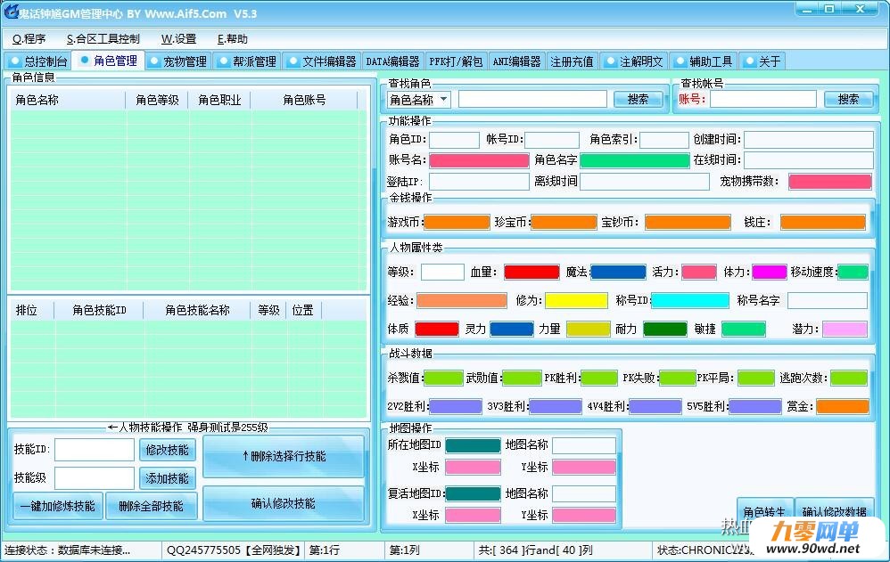Click the 添加技能 button
Image resolution: width=890 pixels, height=562 pixels.
click(x=168, y=478)
